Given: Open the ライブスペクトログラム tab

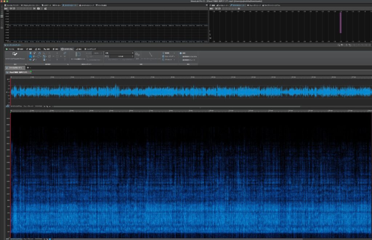Looking at the screenshot, I should (x=271, y=5).
